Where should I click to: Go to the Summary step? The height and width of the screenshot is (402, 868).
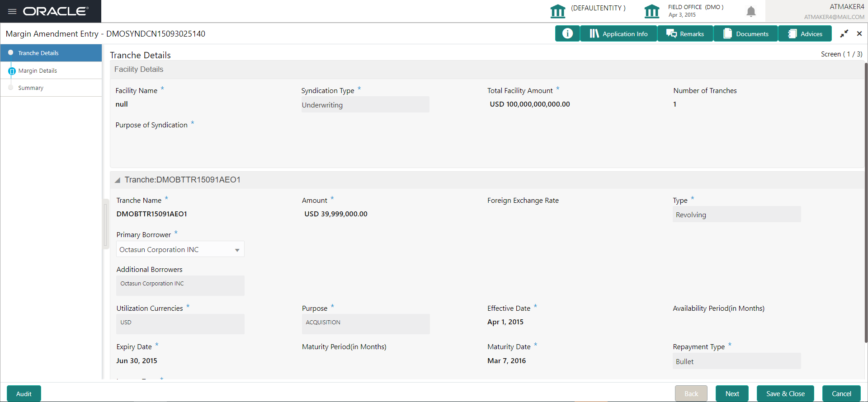(x=51, y=88)
